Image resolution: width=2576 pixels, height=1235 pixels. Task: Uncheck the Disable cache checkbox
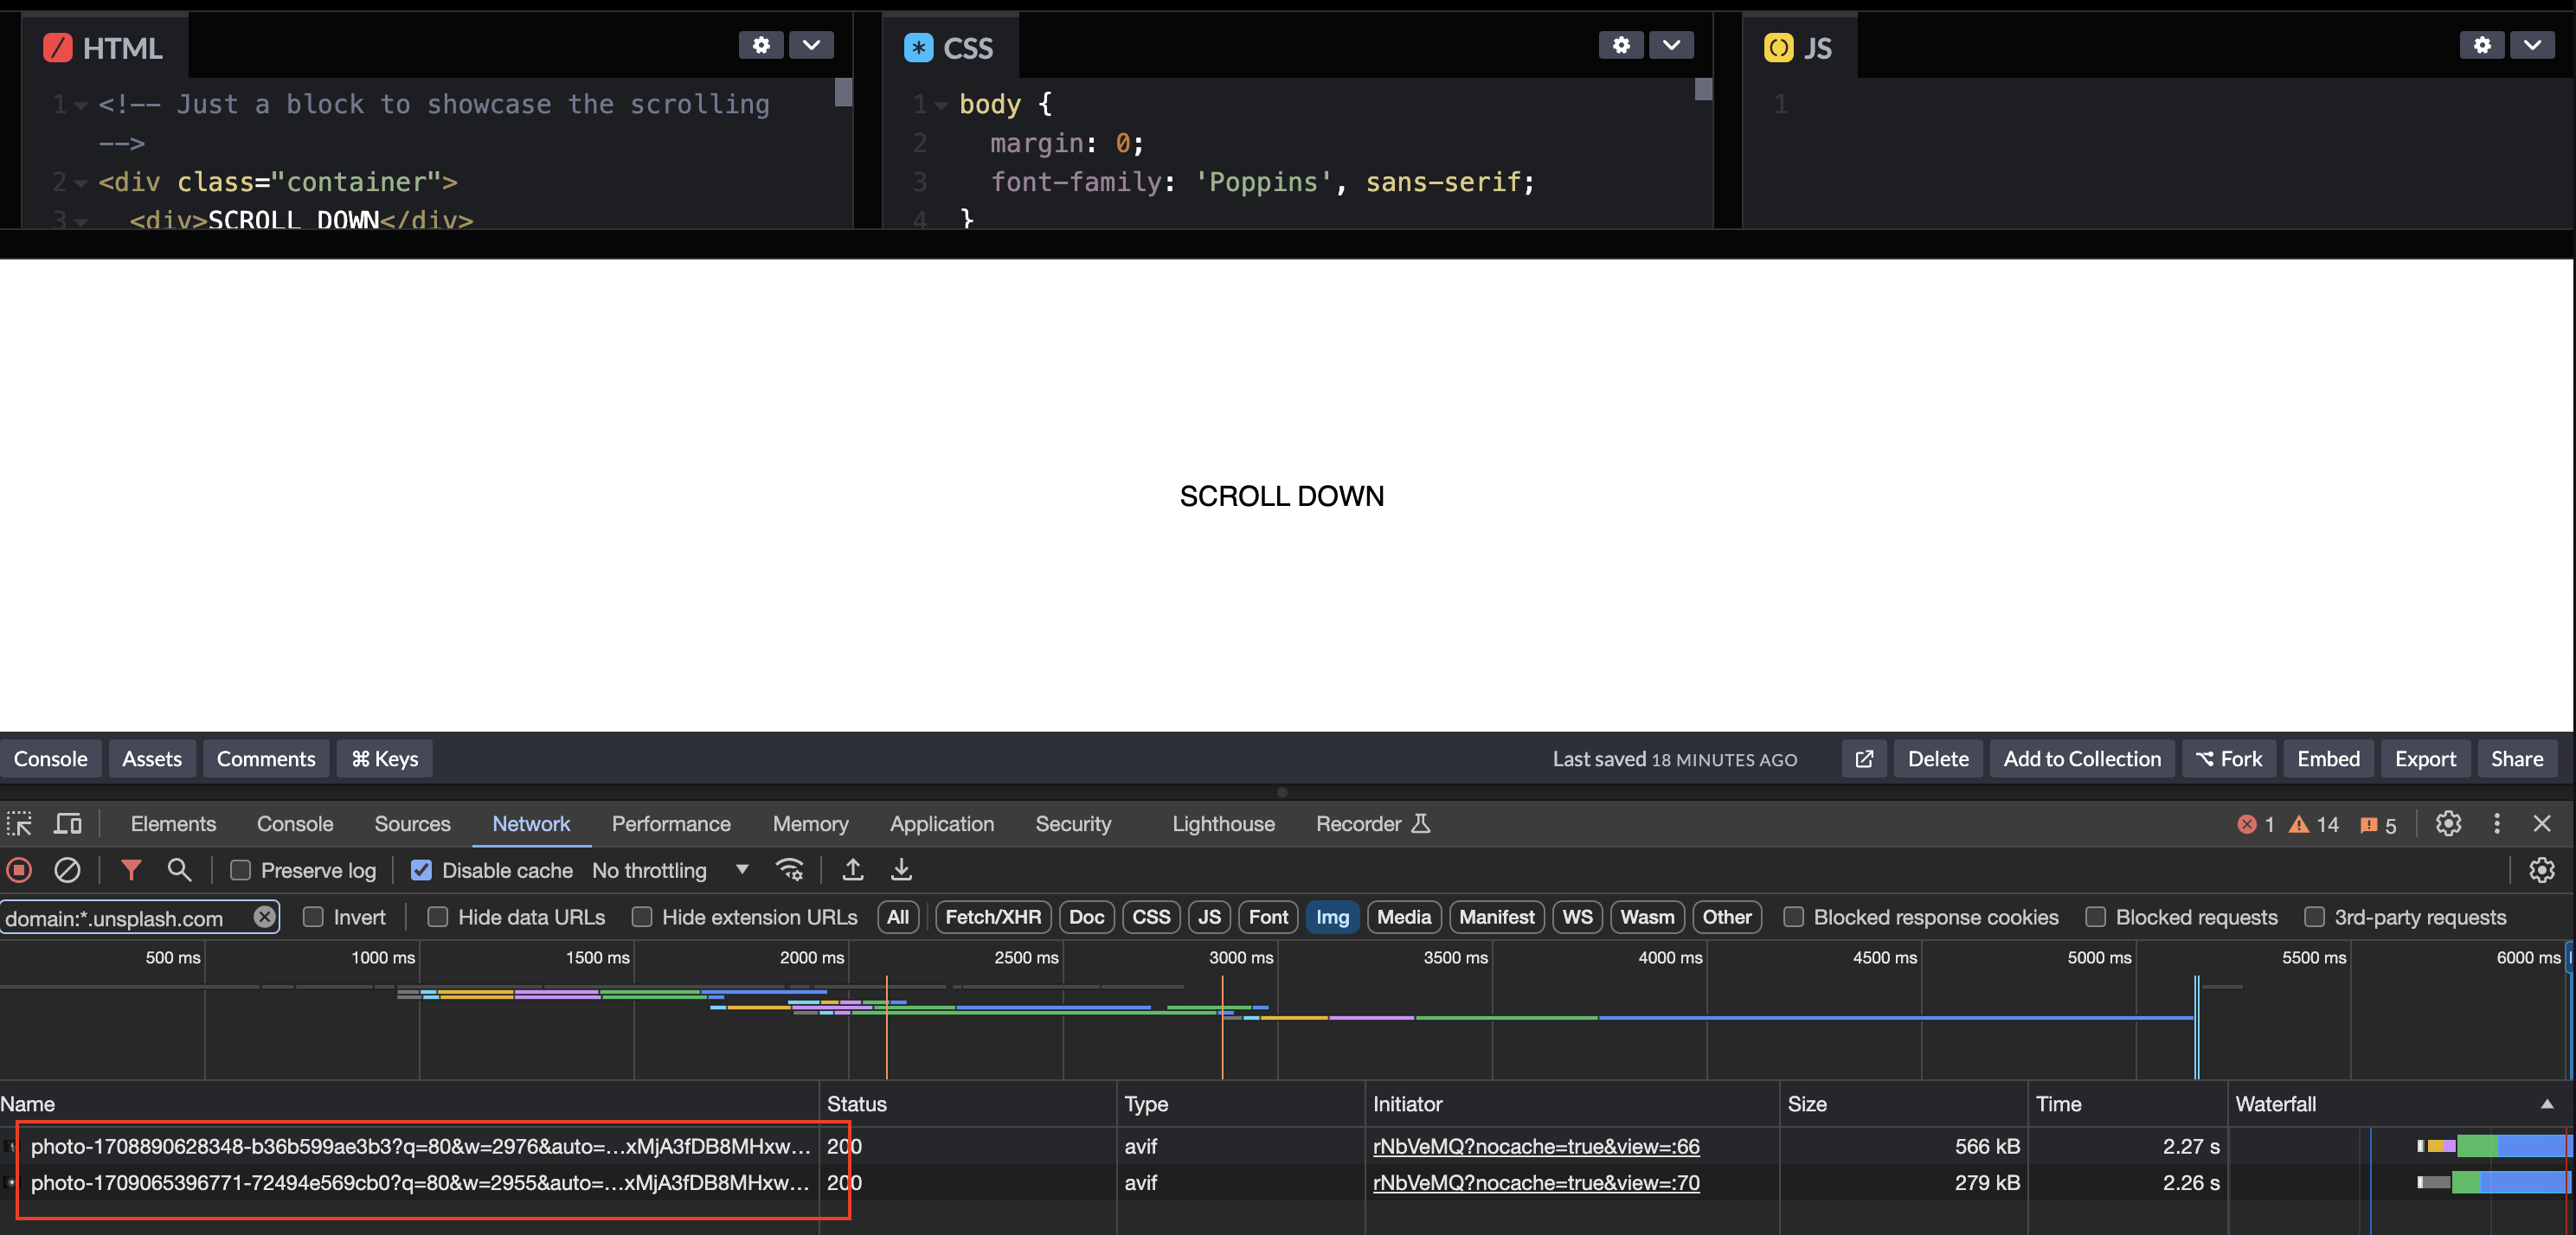(x=422, y=870)
